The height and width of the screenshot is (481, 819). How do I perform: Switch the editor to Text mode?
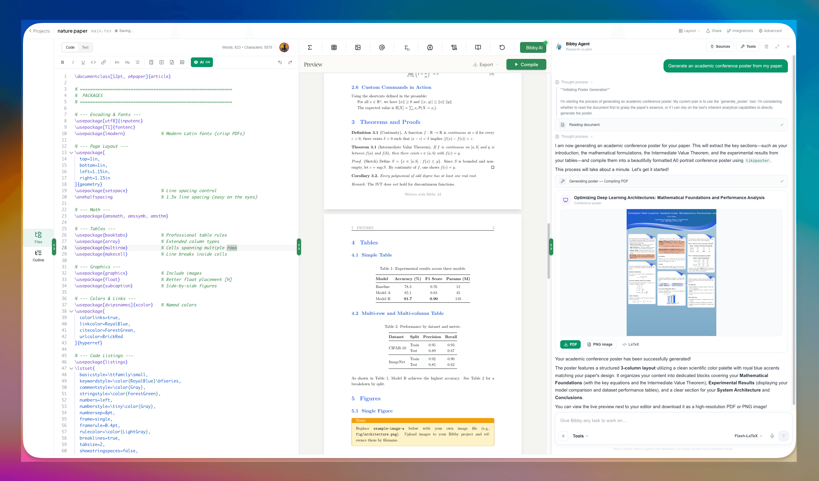point(85,47)
